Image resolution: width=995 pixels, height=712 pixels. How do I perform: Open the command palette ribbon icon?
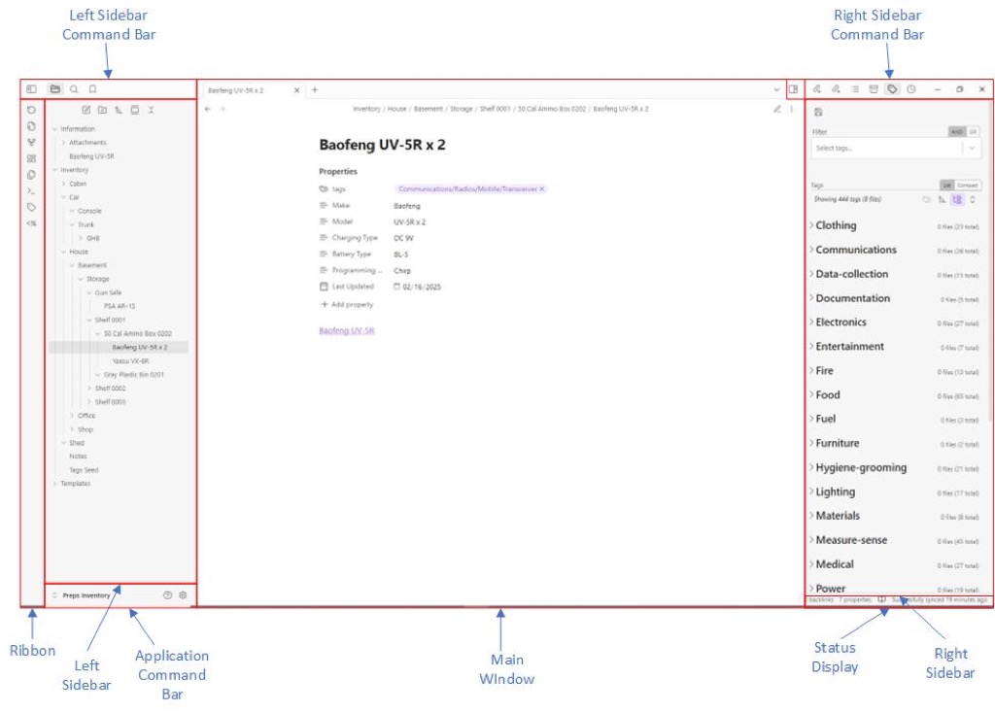coord(32,190)
